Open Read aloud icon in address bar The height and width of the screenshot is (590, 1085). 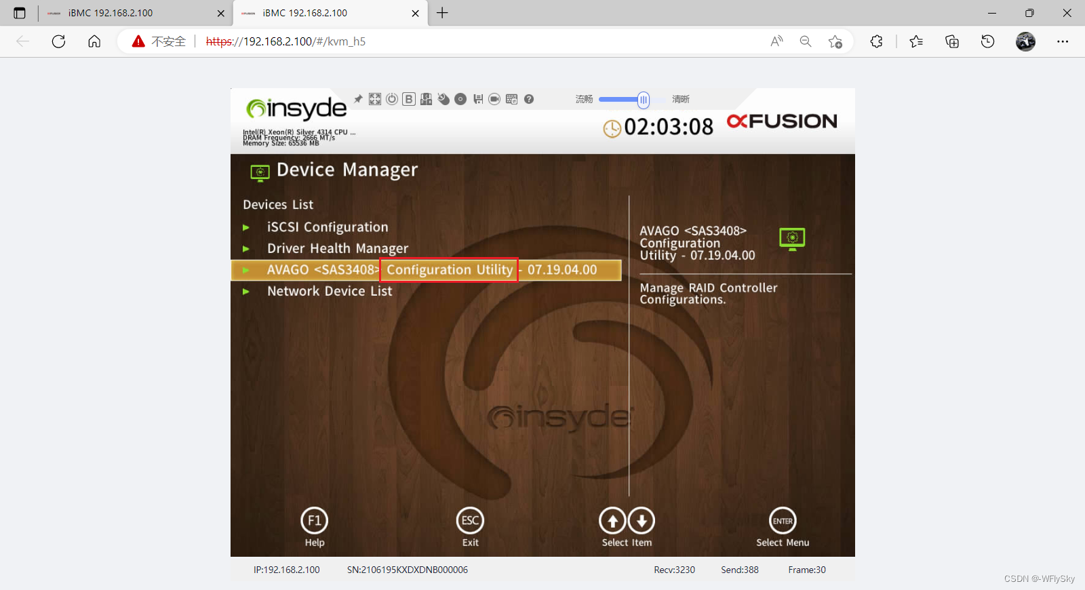777,41
